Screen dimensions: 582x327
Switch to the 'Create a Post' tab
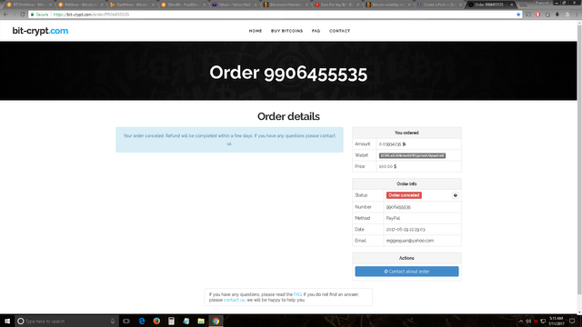point(438,5)
